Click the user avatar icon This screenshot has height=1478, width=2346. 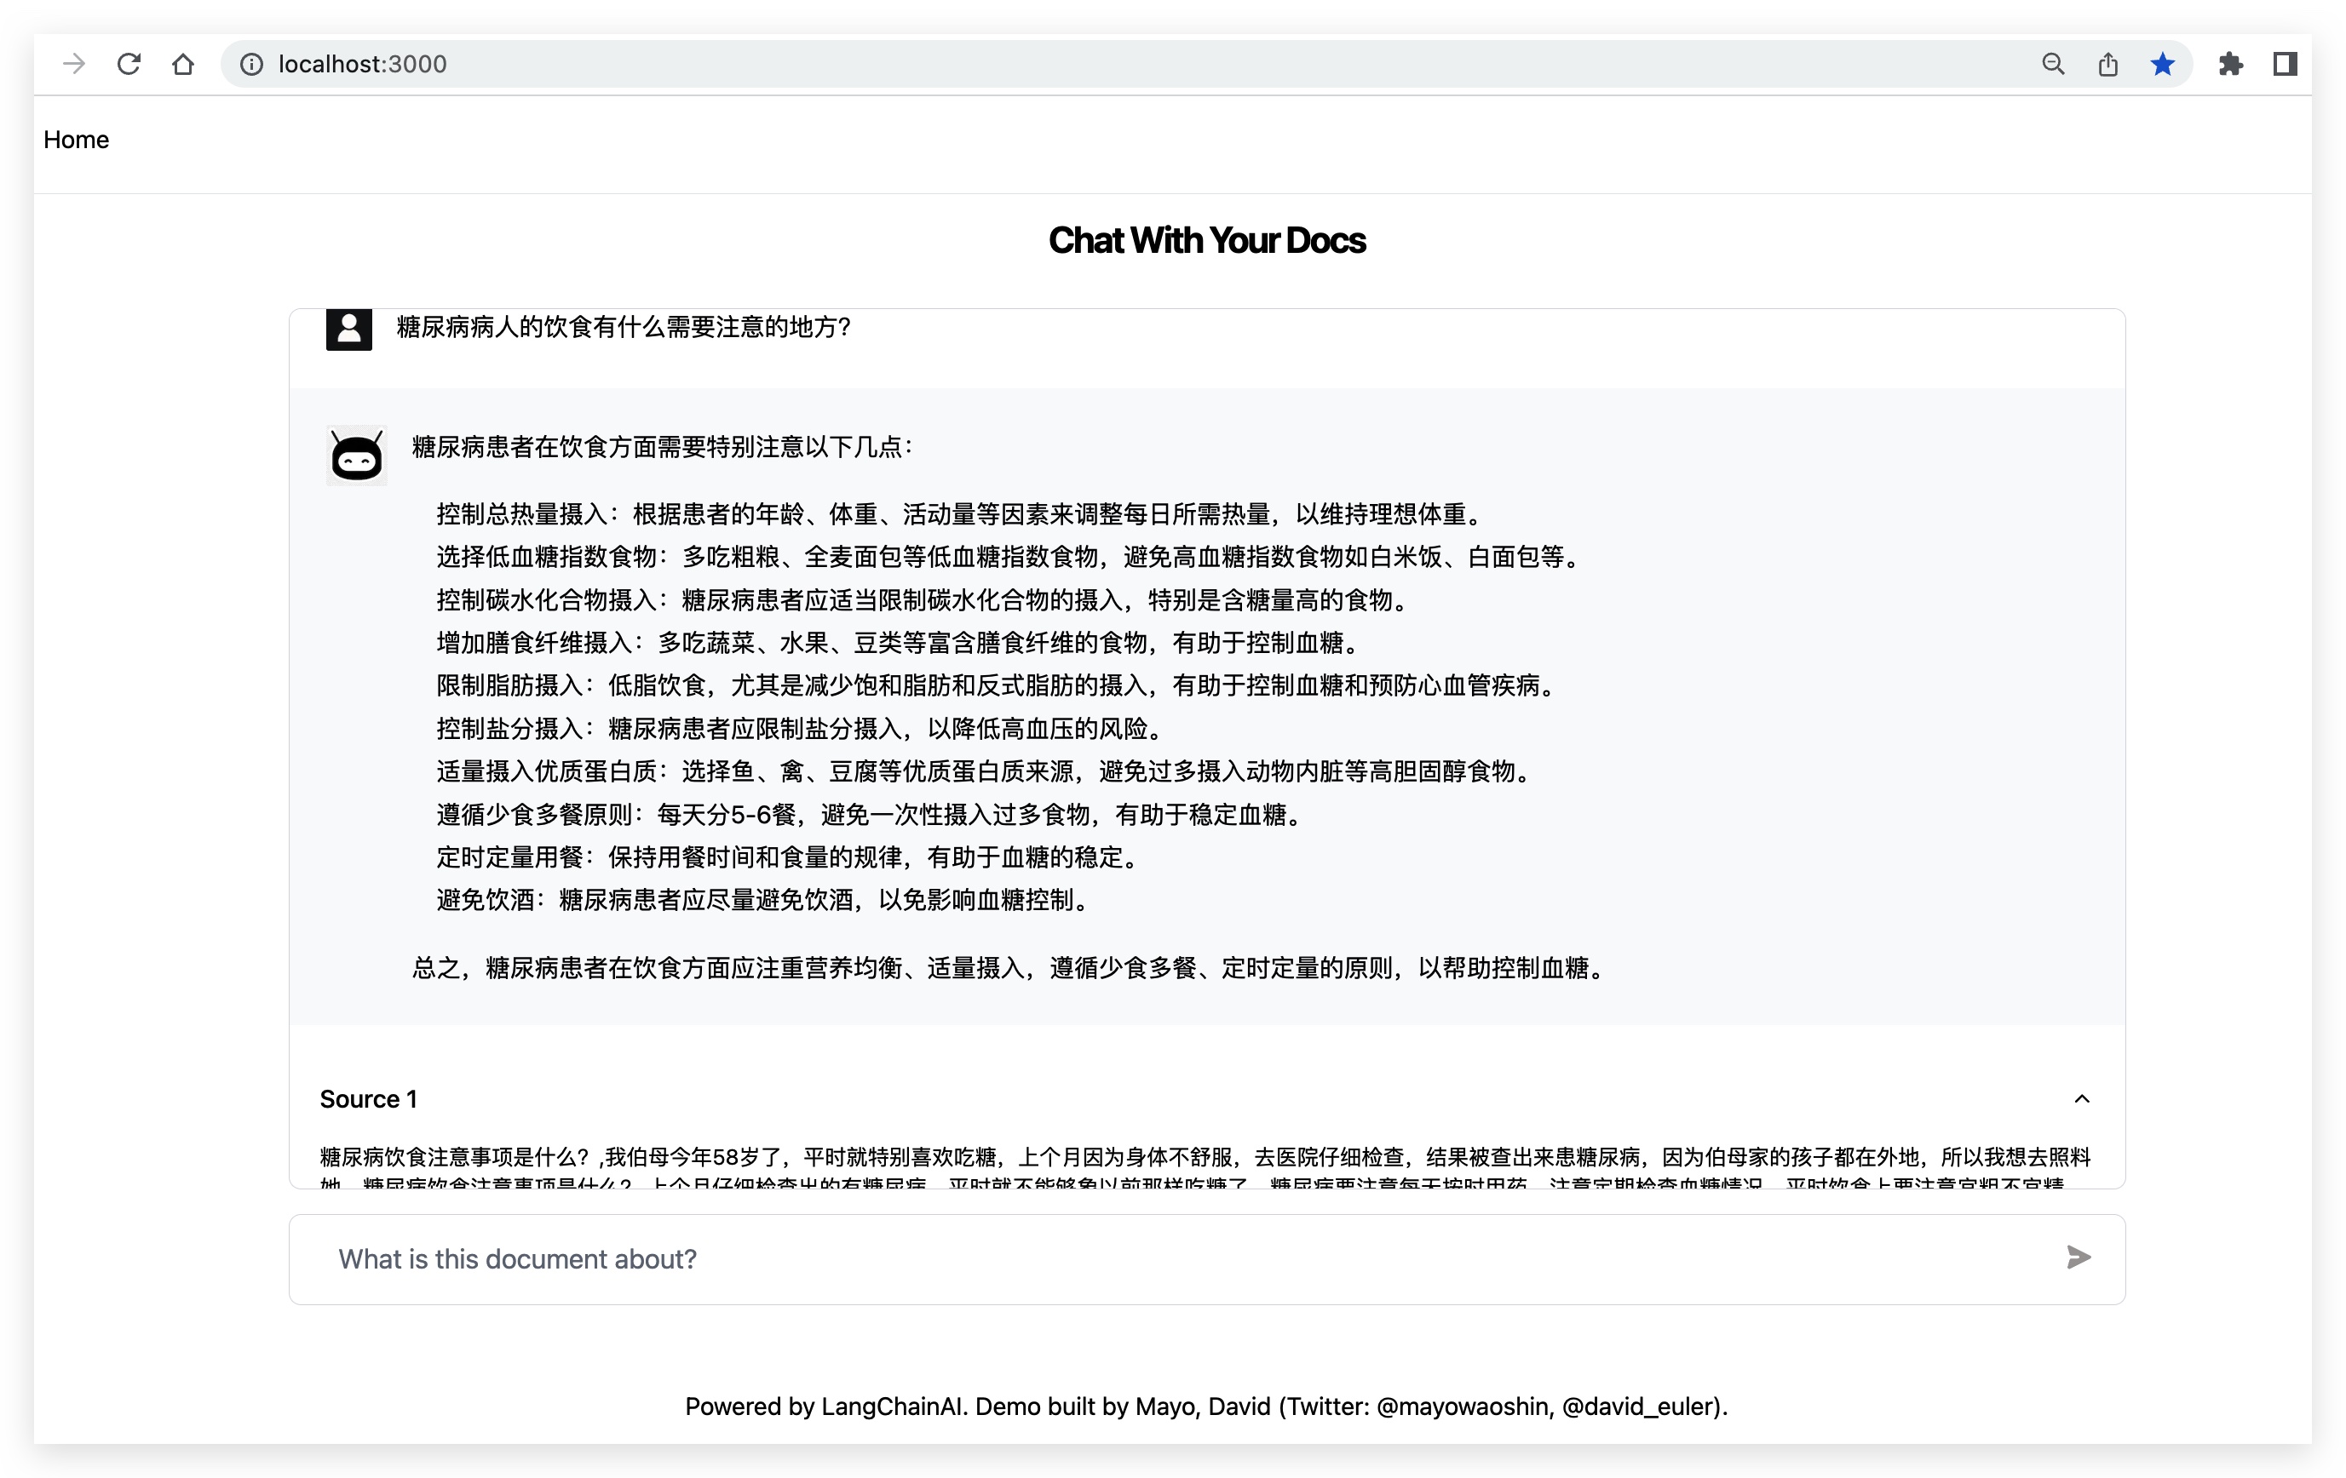click(348, 329)
